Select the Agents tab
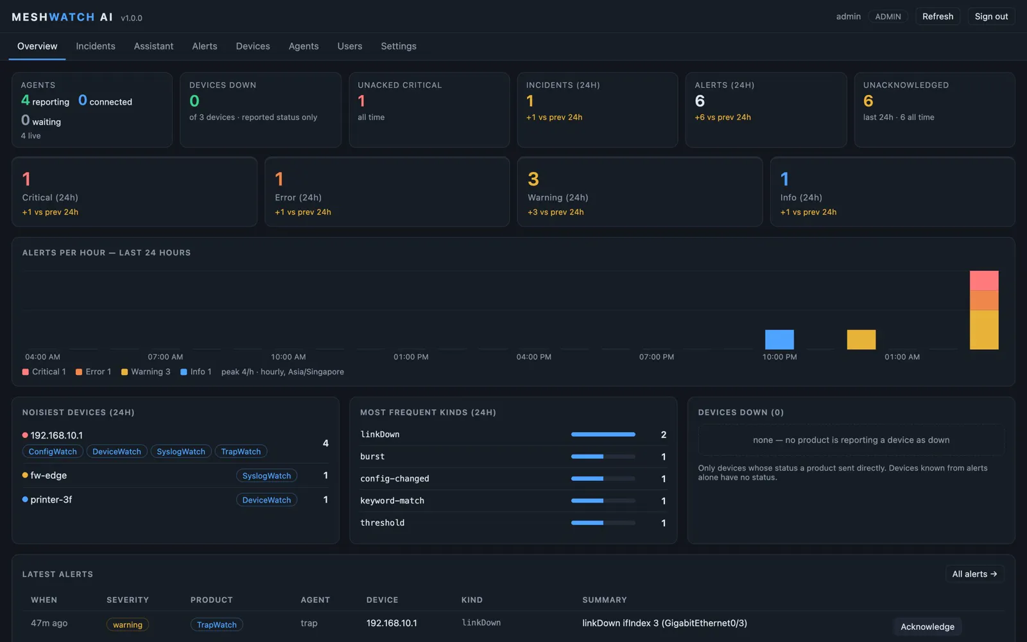 click(x=304, y=46)
